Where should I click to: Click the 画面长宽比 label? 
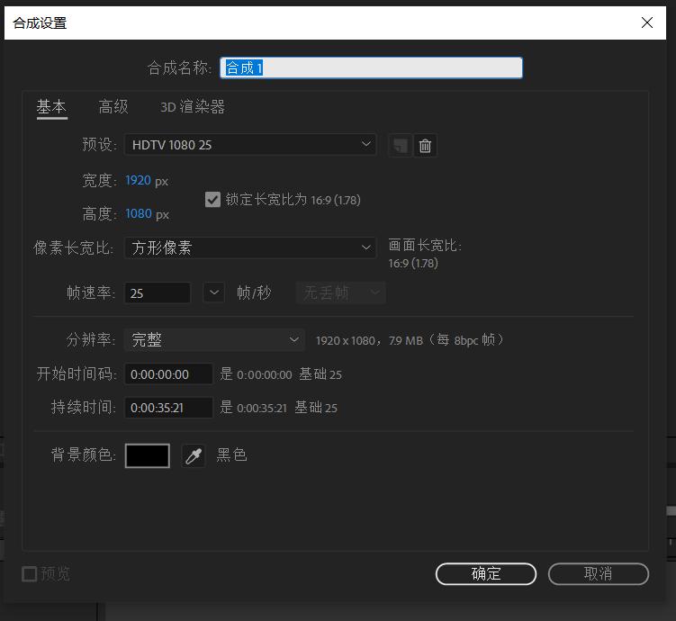click(425, 245)
